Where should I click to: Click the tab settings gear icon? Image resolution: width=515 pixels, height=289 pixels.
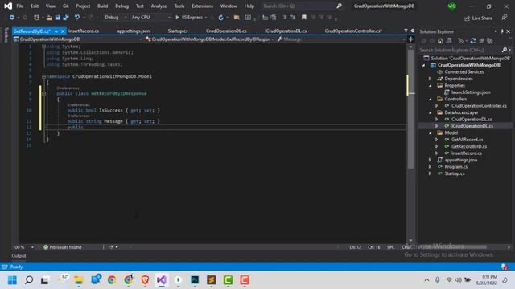413,31
